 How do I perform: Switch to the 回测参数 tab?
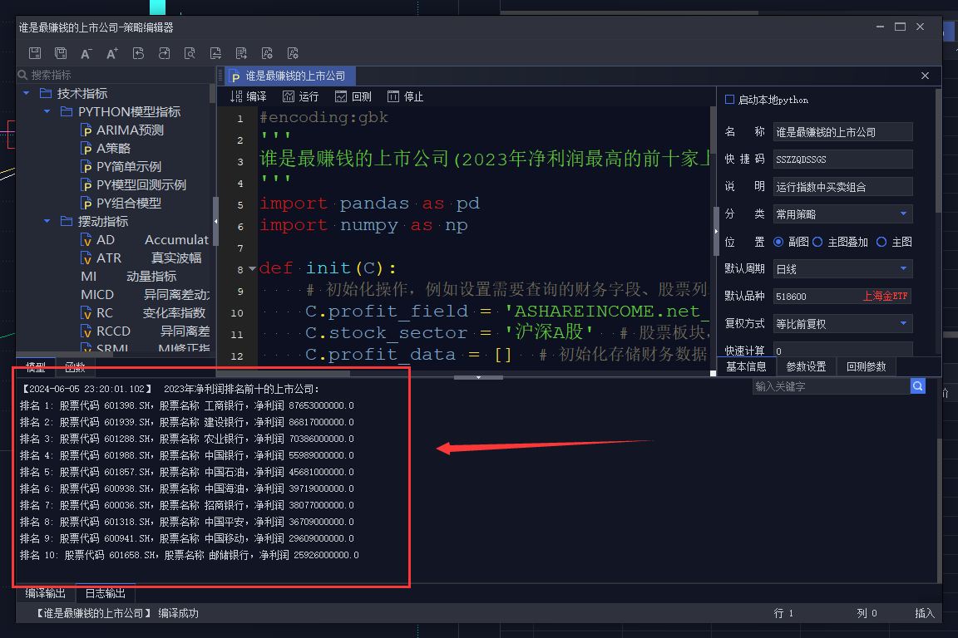pos(866,366)
